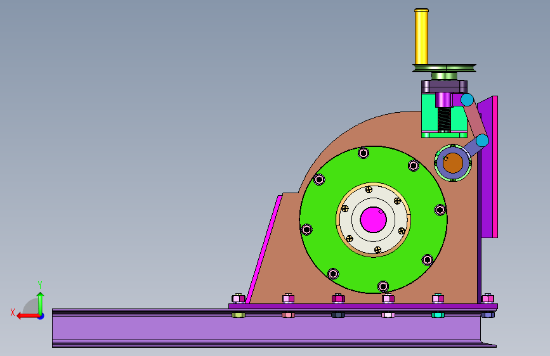Click the topmost bolt on green flange
Screen dimensions: 550x356
coord(363,153)
